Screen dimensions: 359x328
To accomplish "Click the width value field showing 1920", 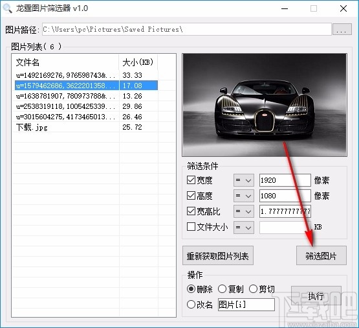I will click(x=285, y=180).
